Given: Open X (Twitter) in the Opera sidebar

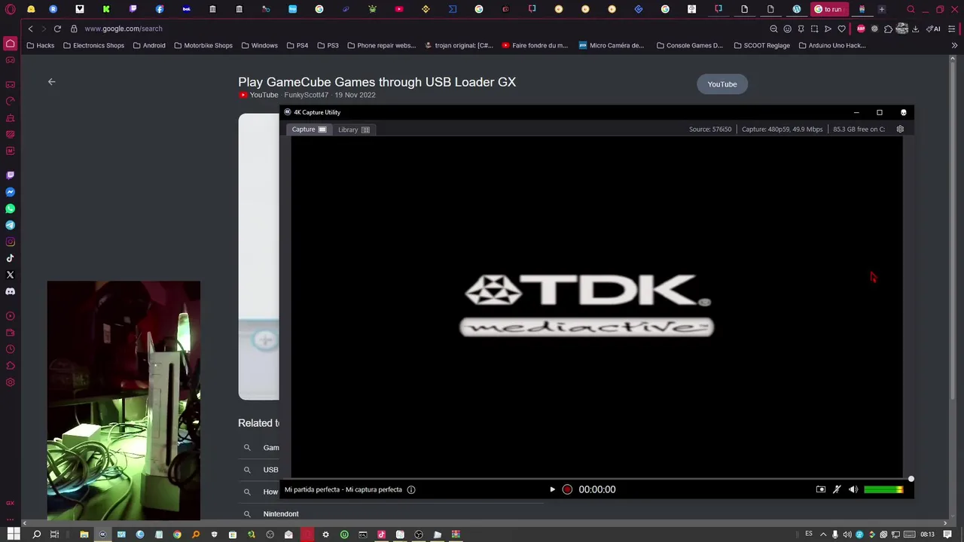Looking at the screenshot, I should pyautogui.click(x=11, y=275).
